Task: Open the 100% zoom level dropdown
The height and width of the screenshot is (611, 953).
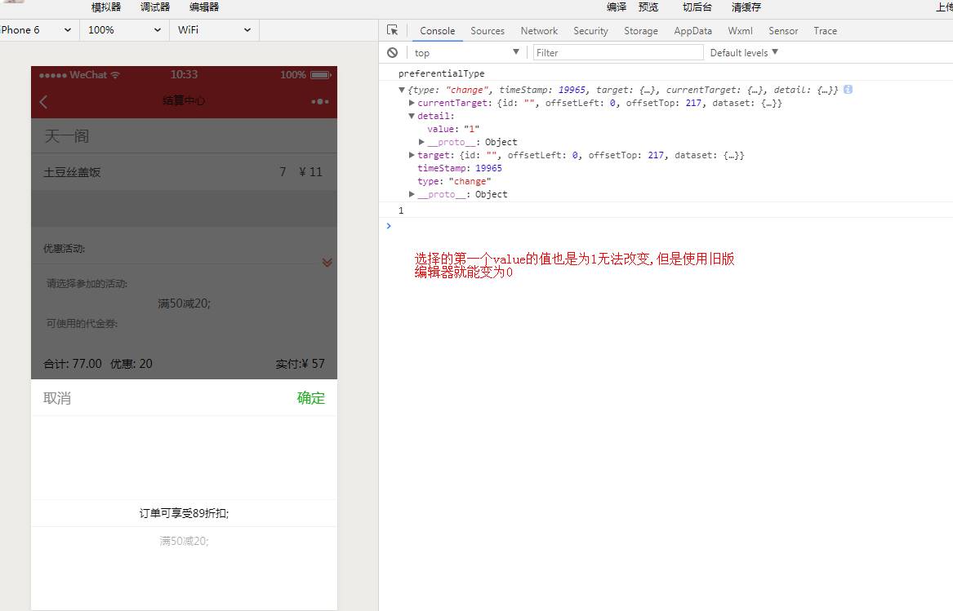Action: click(x=124, y=29)
